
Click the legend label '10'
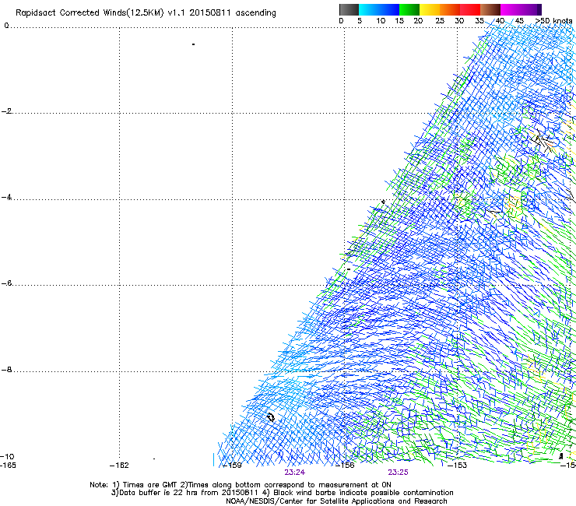click(381, 21)
